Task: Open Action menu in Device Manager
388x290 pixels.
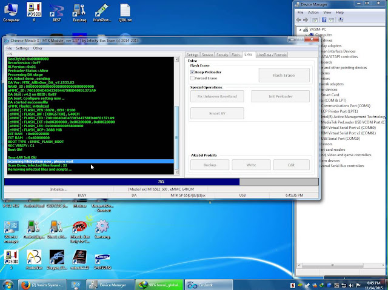Action: (313, 12)
